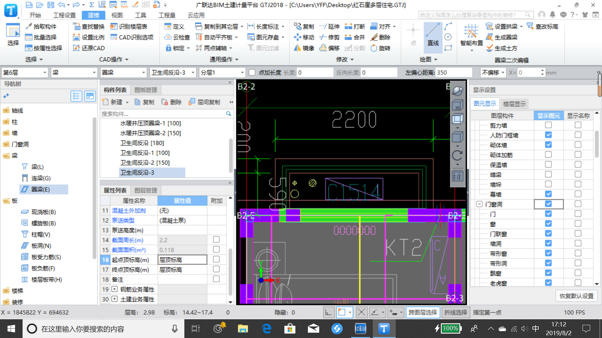Click the 删除 delete tool in ribbon
Viewport: 602px width, 338px height.
coord(380,37)
